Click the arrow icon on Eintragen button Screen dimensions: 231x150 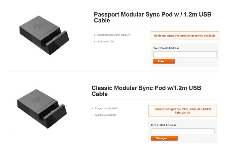174,138
